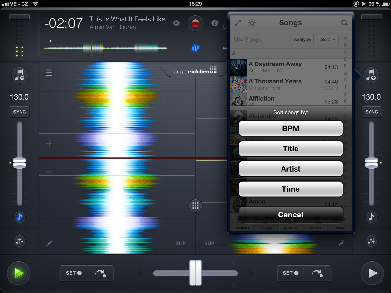
Task: Open left deck add-music icon
Action: (20, 75)
